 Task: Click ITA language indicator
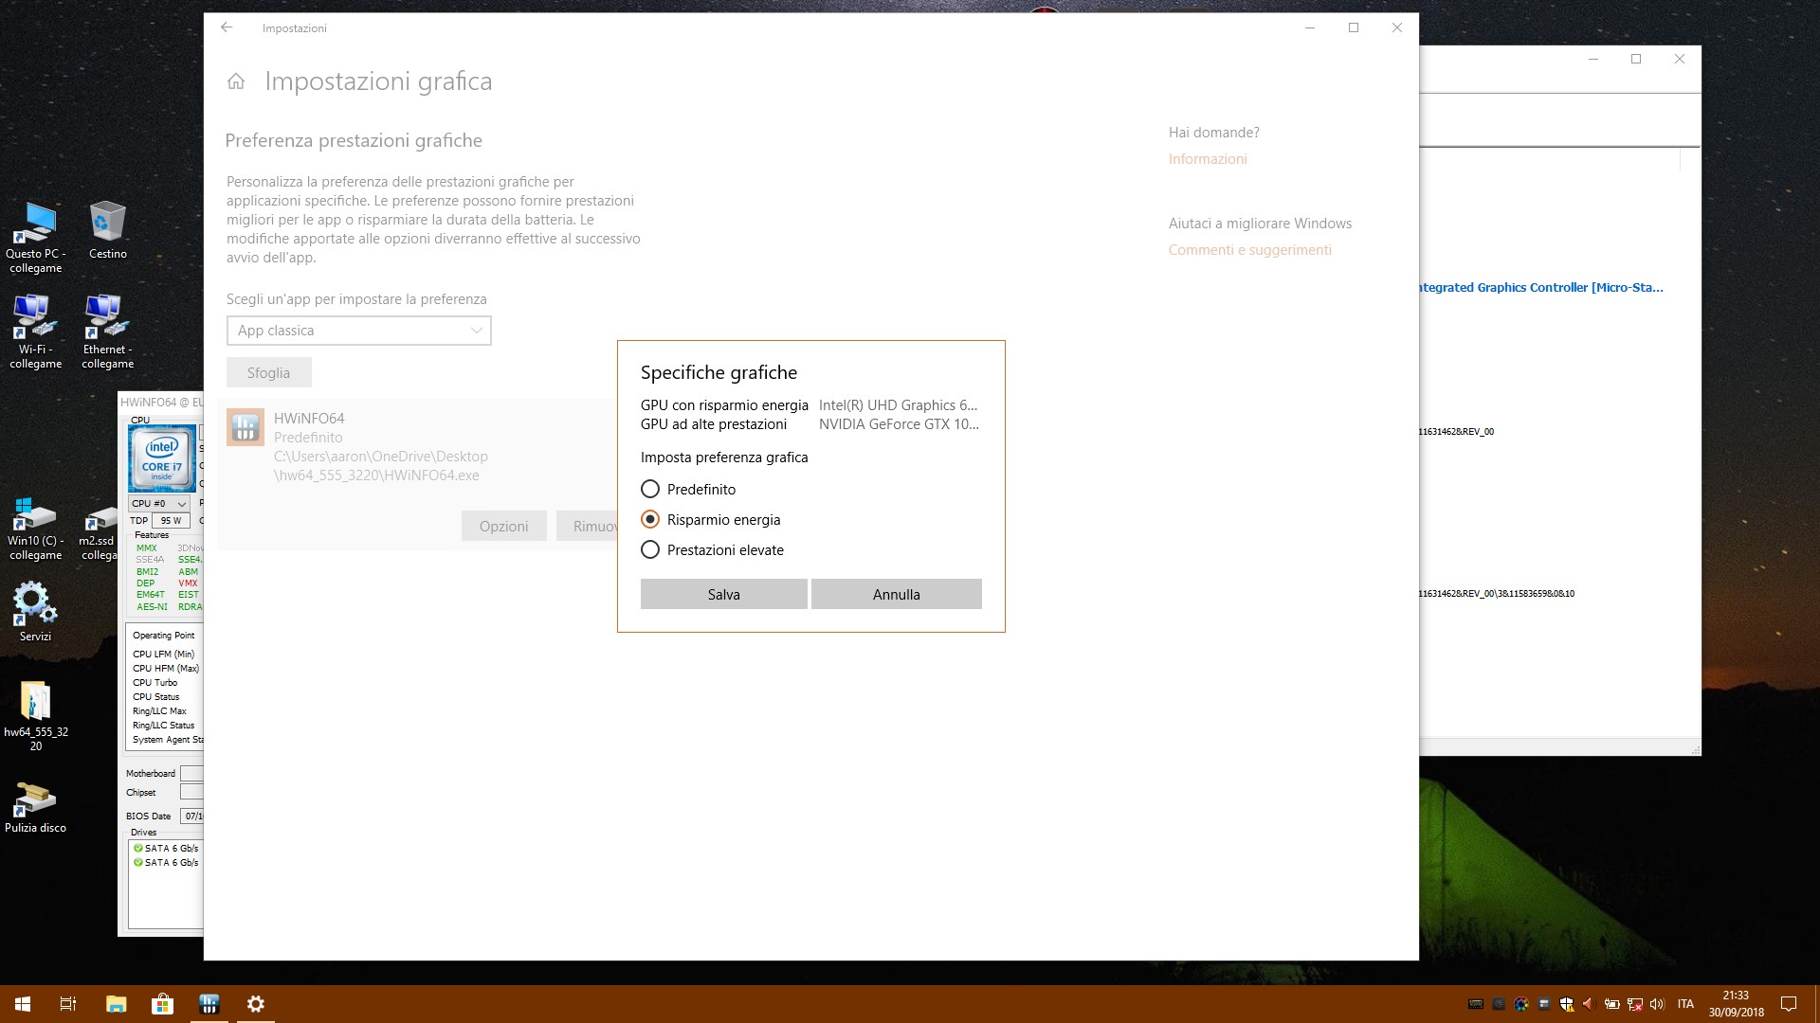pyautogui.click(x=1685, y=1004)
